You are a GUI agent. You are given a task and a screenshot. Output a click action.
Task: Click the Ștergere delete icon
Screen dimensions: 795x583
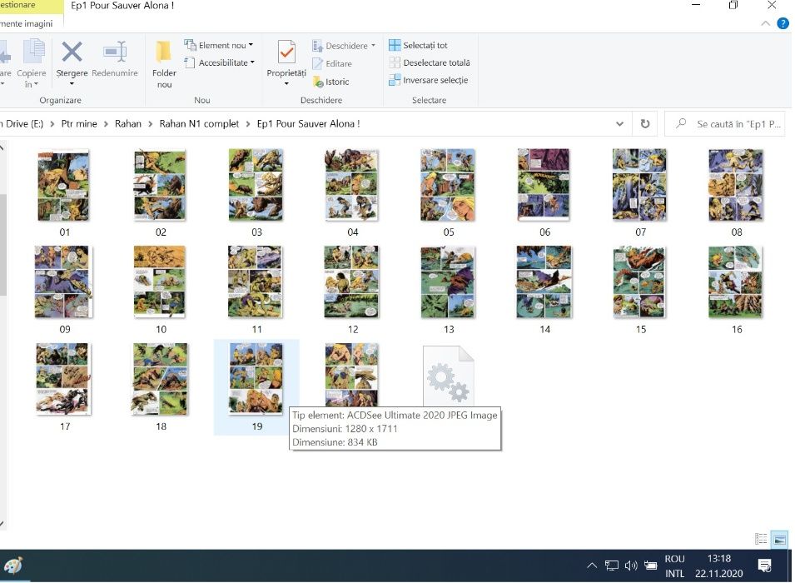(x=72, y=52)
